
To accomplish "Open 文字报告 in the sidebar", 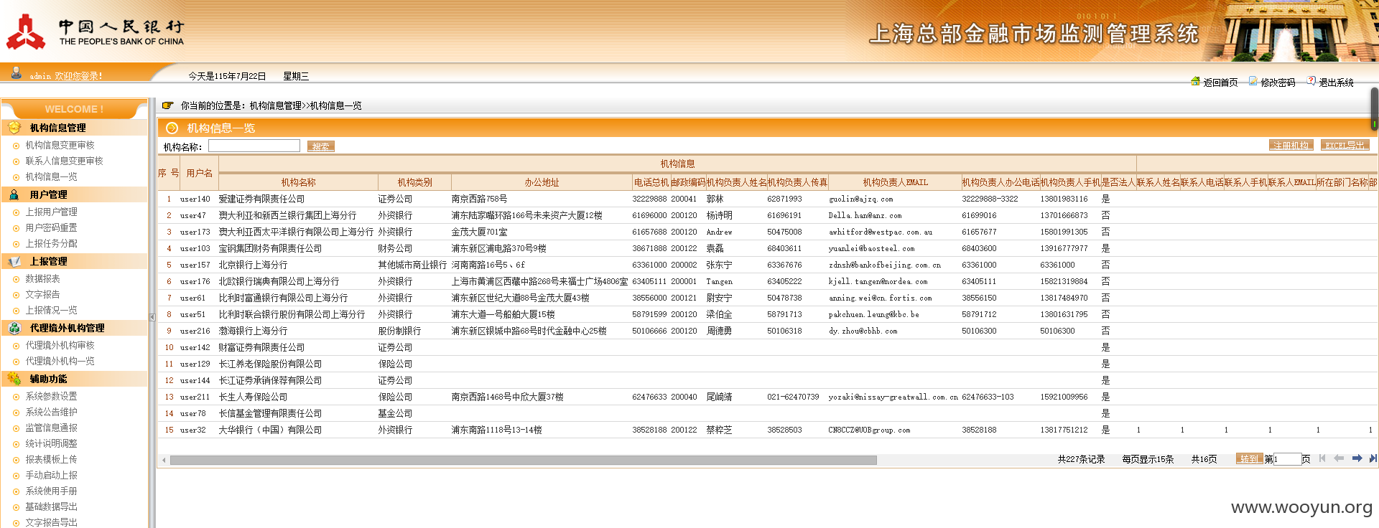I will pos(43,294).
